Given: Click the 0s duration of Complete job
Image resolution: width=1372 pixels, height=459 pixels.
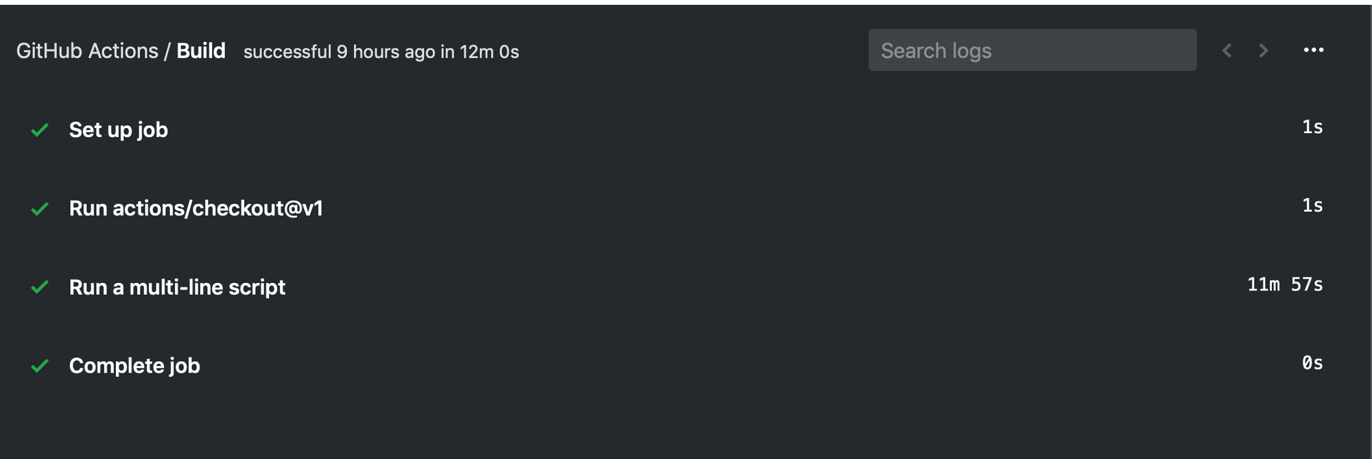Looking at the screenshot, I should point(1312,363).
